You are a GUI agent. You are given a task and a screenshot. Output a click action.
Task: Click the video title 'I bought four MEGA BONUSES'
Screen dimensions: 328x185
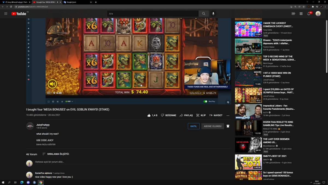pyautogui.click(x=68, y=109)
